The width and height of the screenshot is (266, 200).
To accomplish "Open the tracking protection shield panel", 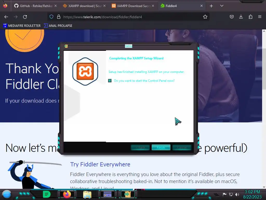I will pos(51,17).
